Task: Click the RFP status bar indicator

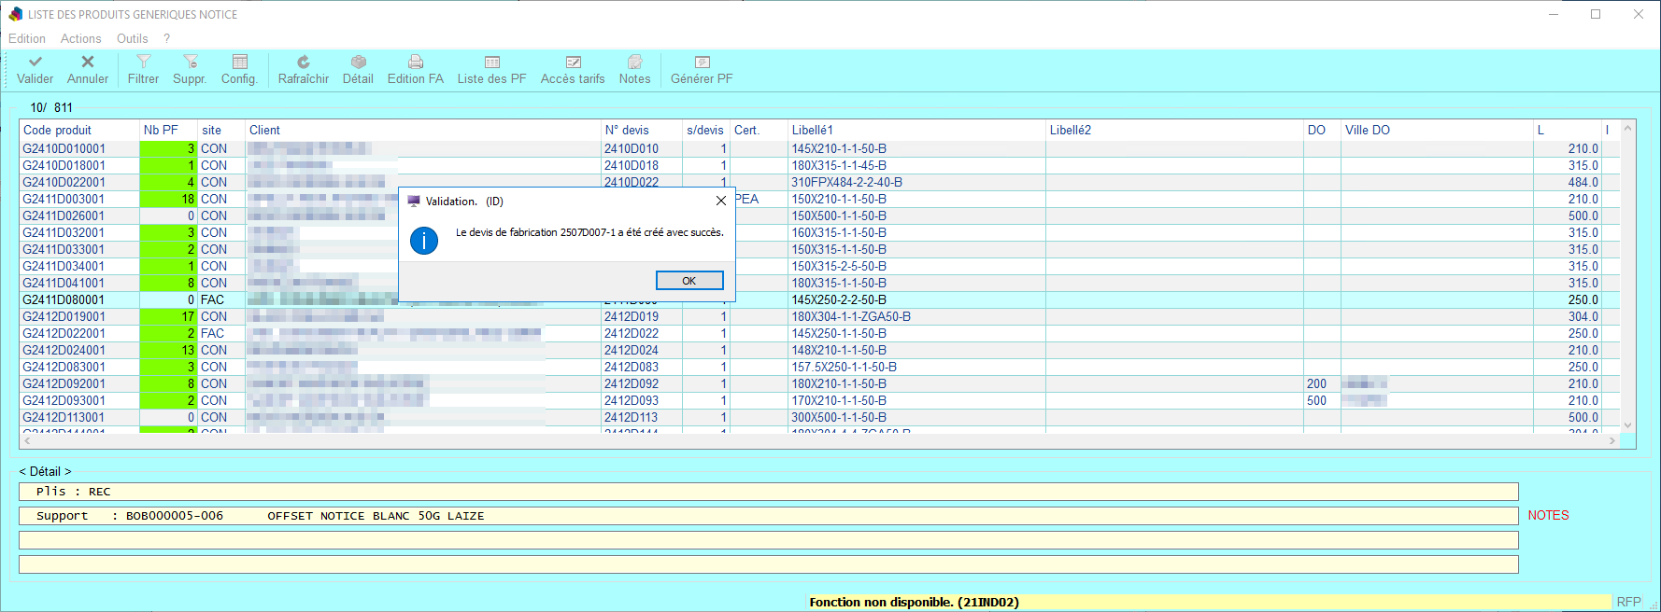Action: pyautogui.click(x=1628, y=603)
